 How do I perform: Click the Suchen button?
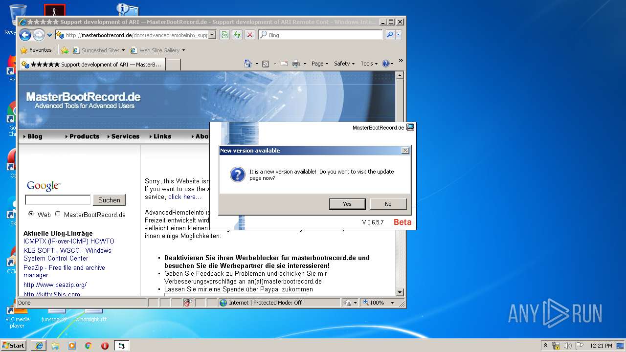point(109,200)
